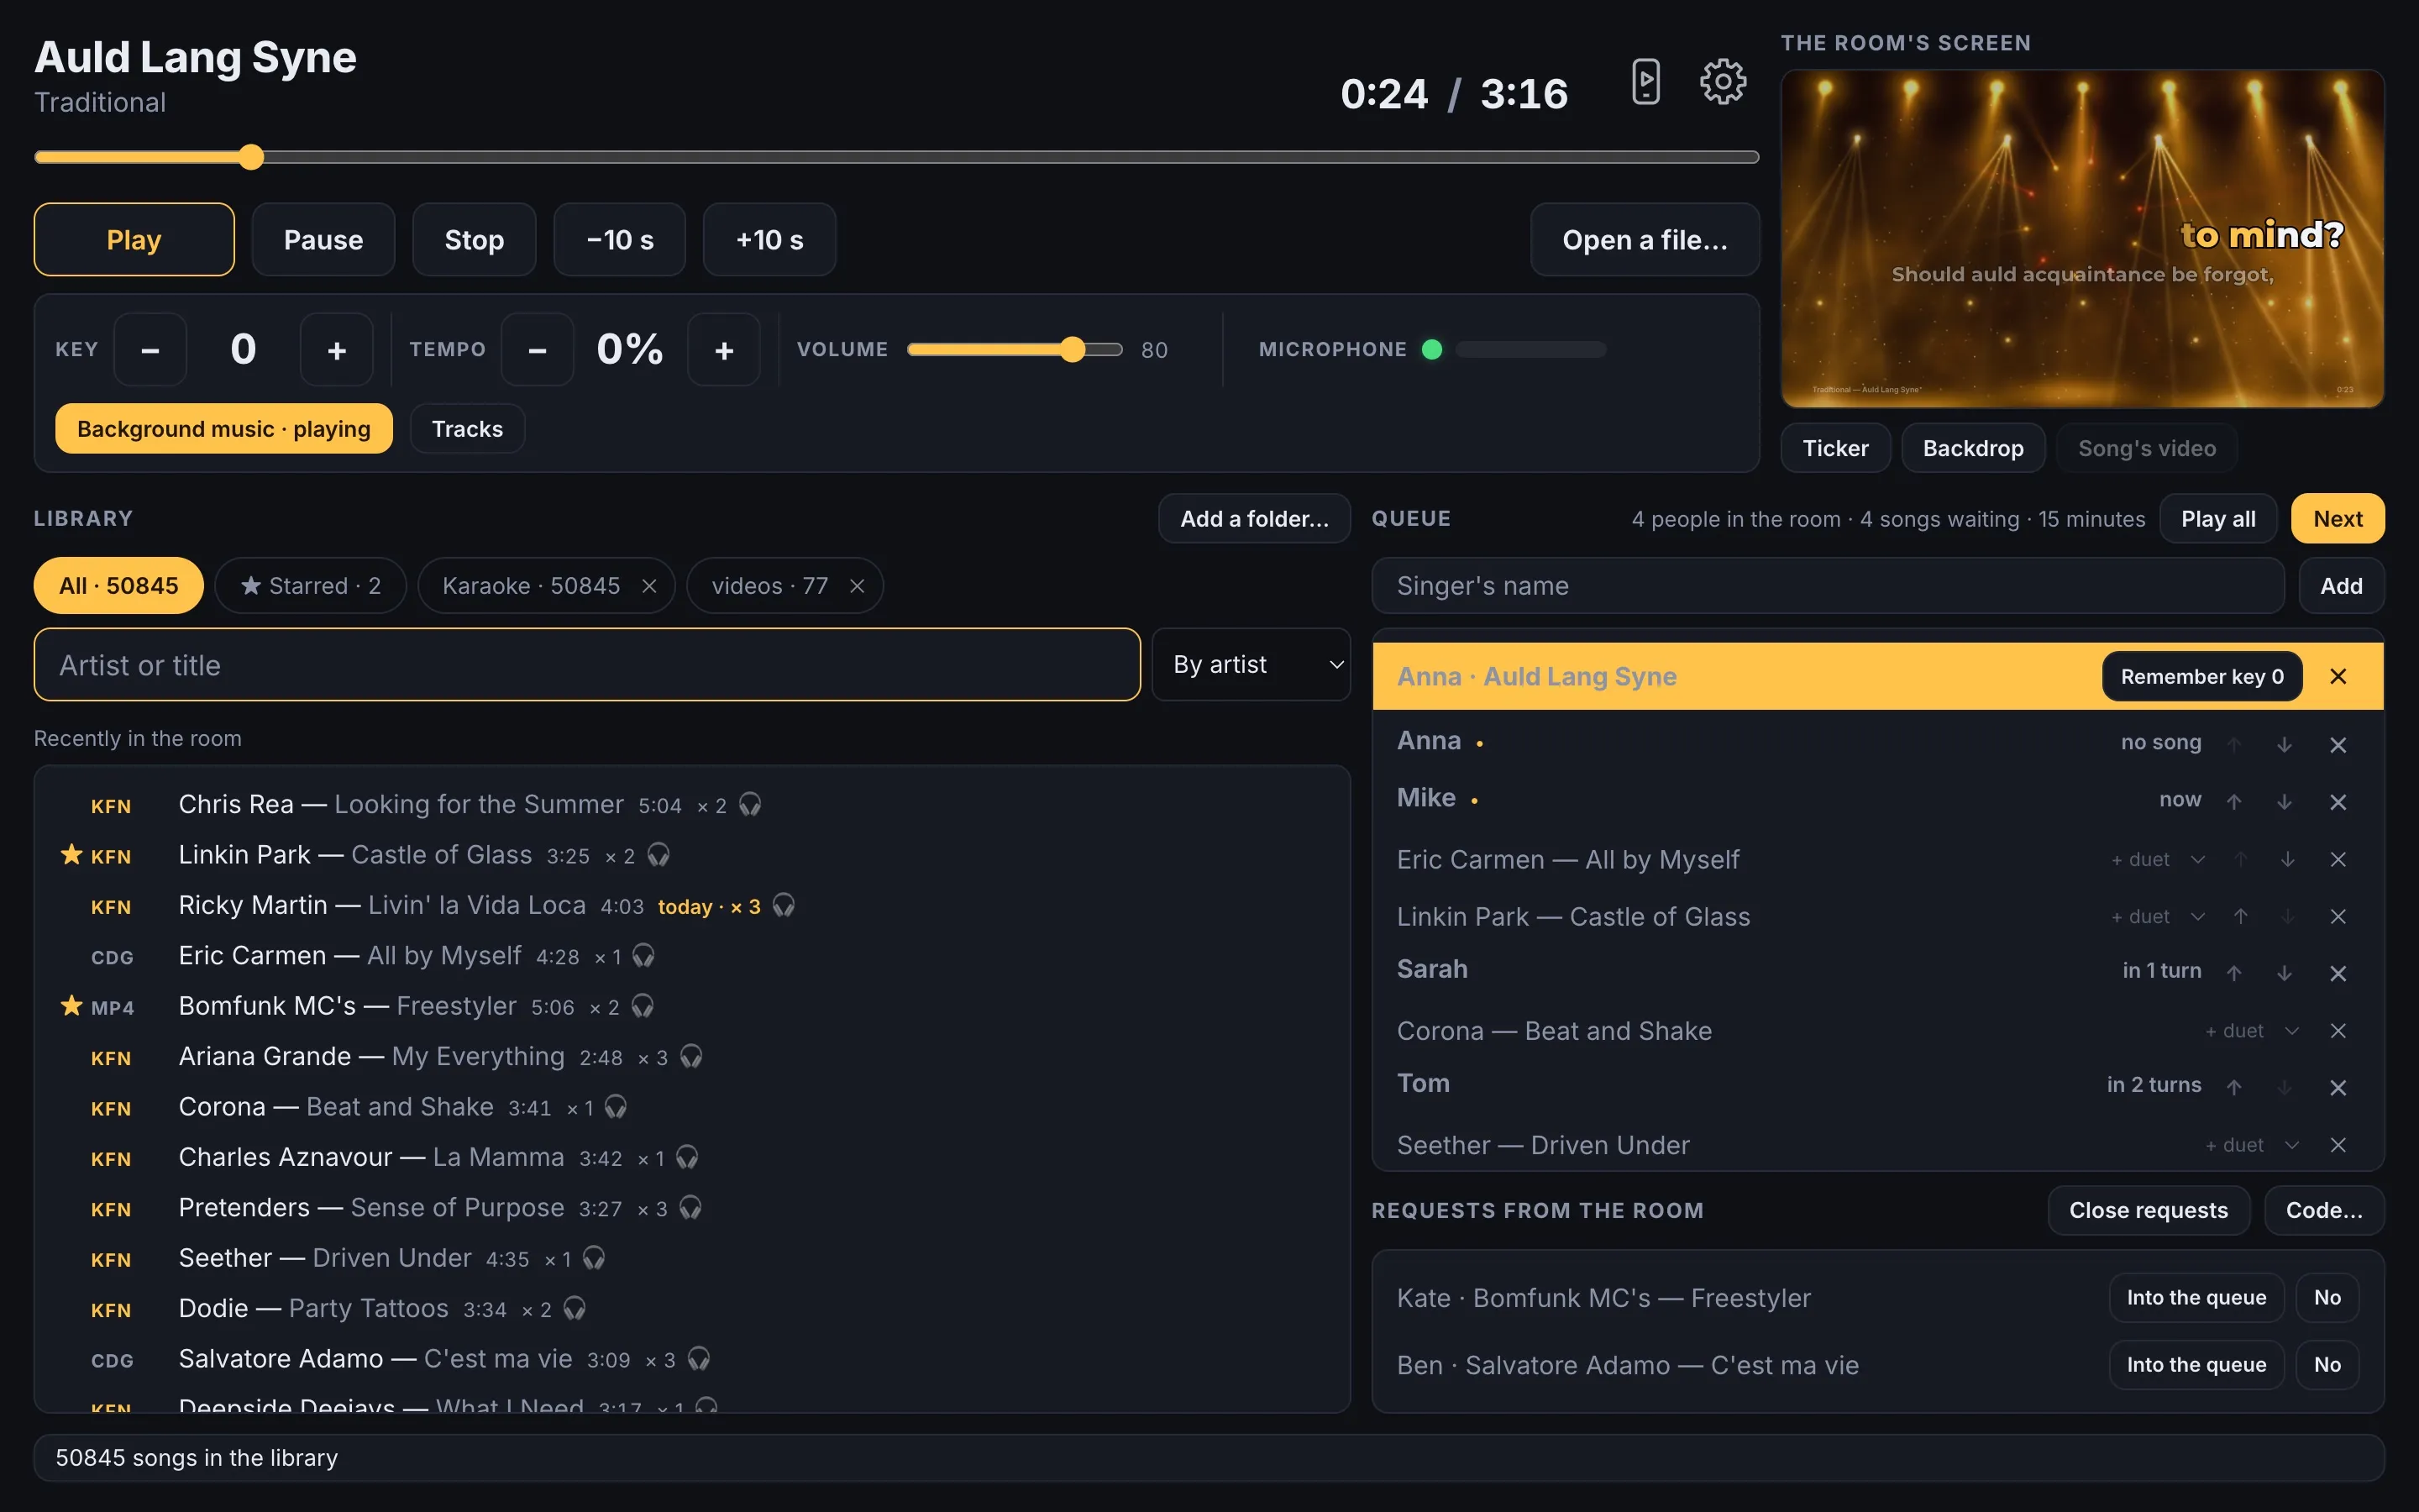Remove Anna Auld Lang Syne from queue
This screenshot has height=1512, width=2419.
click(x=2337, y=677)
